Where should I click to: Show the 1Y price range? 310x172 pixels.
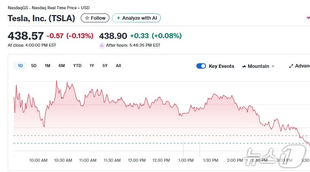click(x=92, y=66)
